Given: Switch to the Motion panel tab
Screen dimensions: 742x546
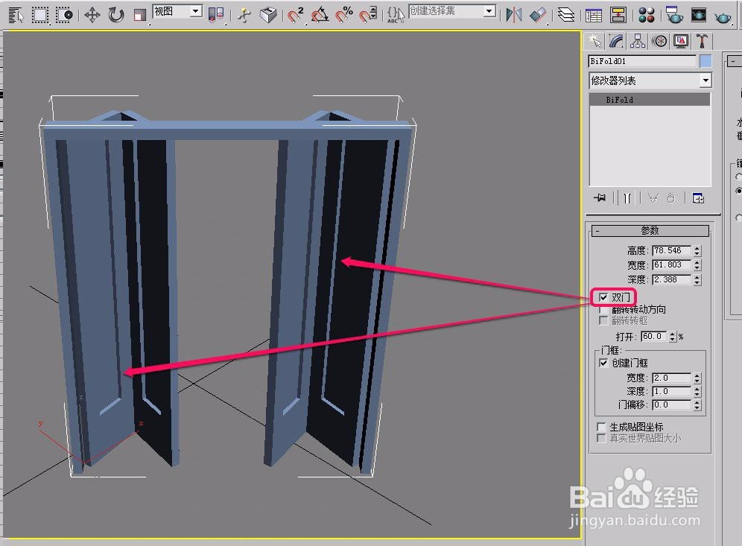Looking at the screenshot, I should point(659,42).
